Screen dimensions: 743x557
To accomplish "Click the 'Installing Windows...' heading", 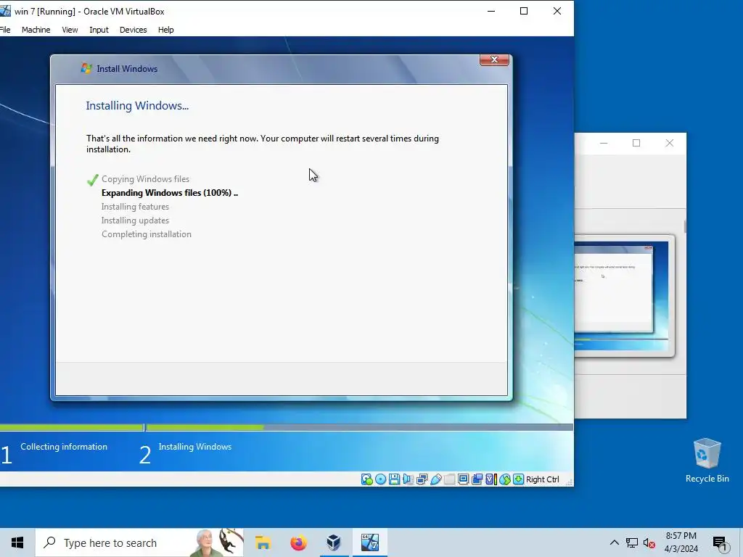I will [137, 106].
